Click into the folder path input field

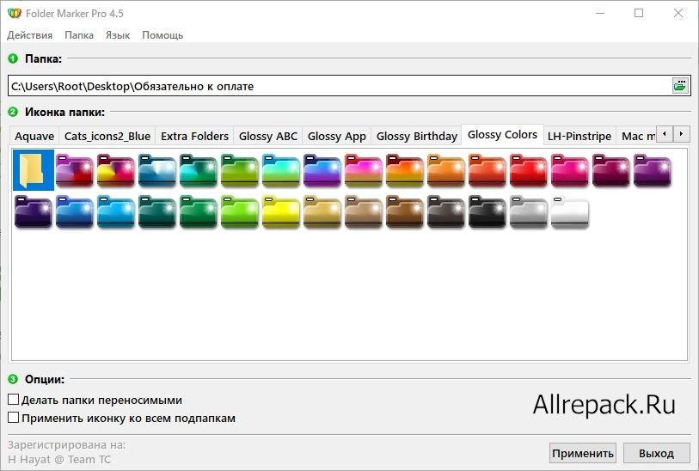340,86
